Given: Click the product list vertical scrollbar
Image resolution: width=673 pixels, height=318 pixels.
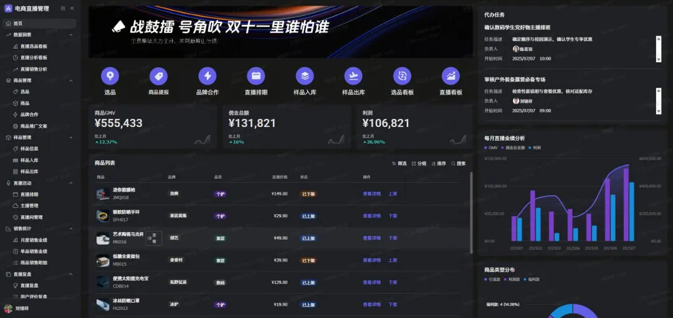Looking at the screenshot, I should (471, 213).
